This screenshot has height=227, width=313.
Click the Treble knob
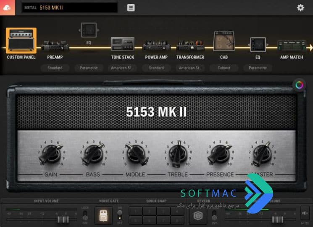coord(178,154)
